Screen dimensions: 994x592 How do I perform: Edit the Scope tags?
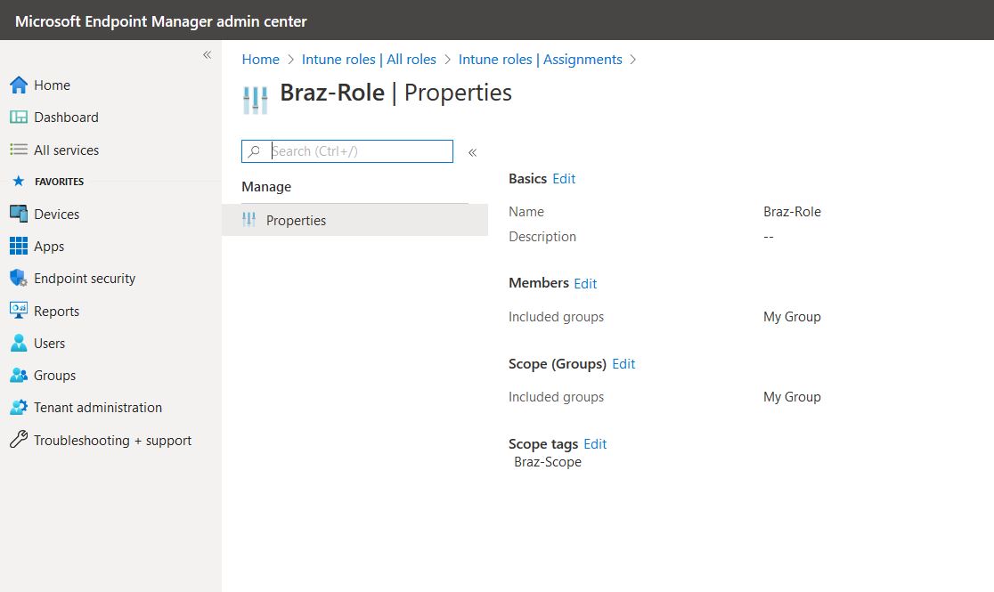click(x=595, y=443)
